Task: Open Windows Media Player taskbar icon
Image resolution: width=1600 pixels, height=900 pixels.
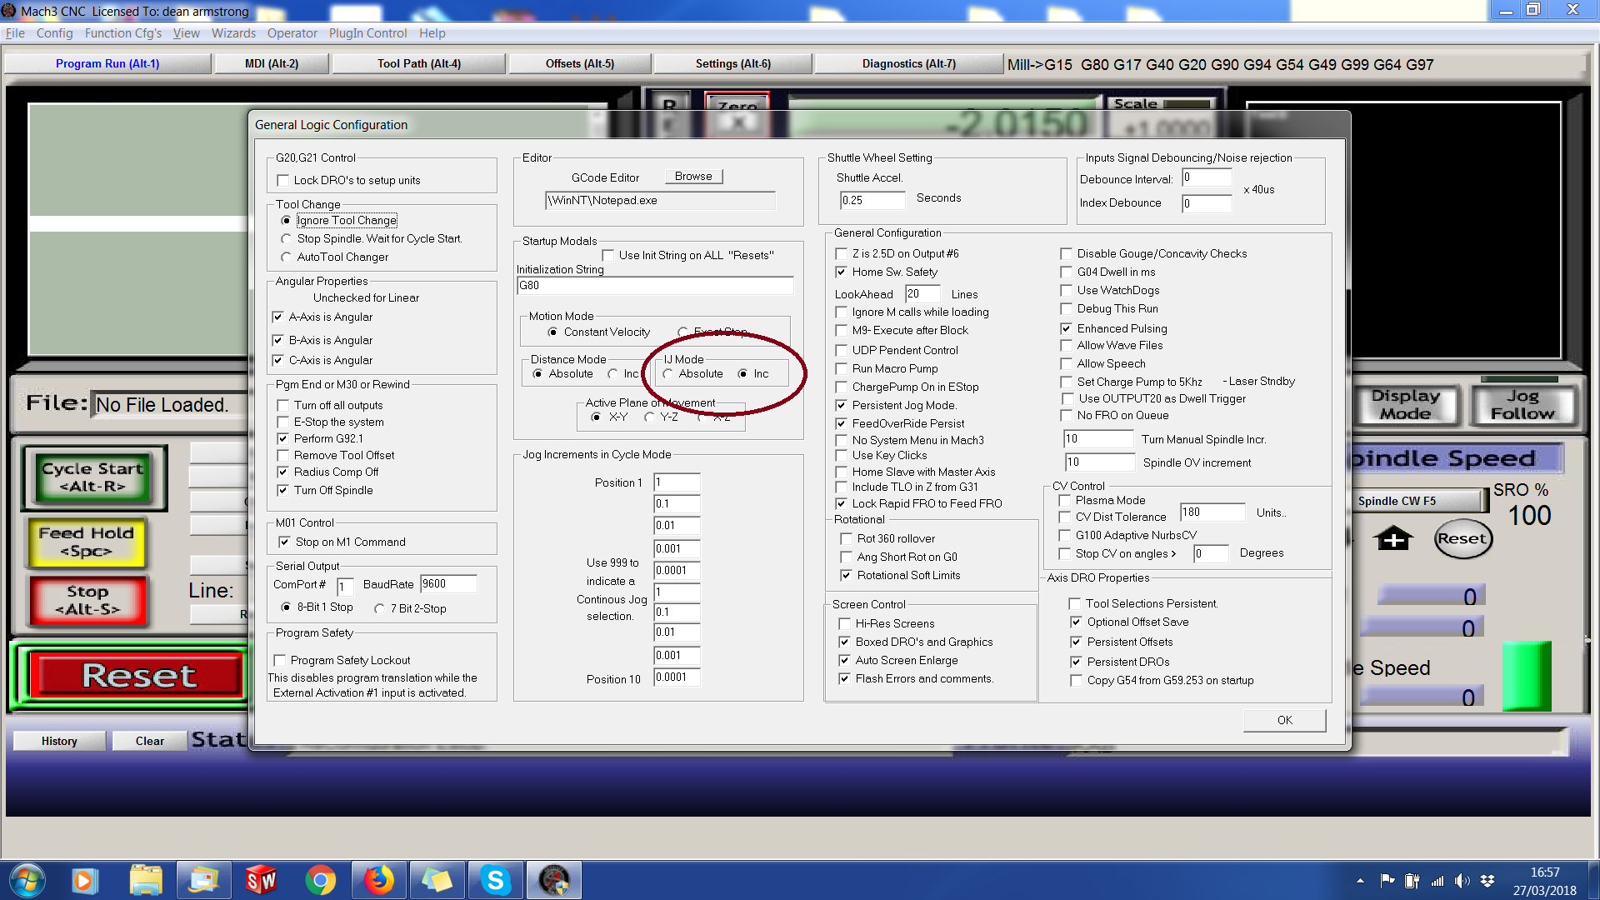Action: click(83, 880)
